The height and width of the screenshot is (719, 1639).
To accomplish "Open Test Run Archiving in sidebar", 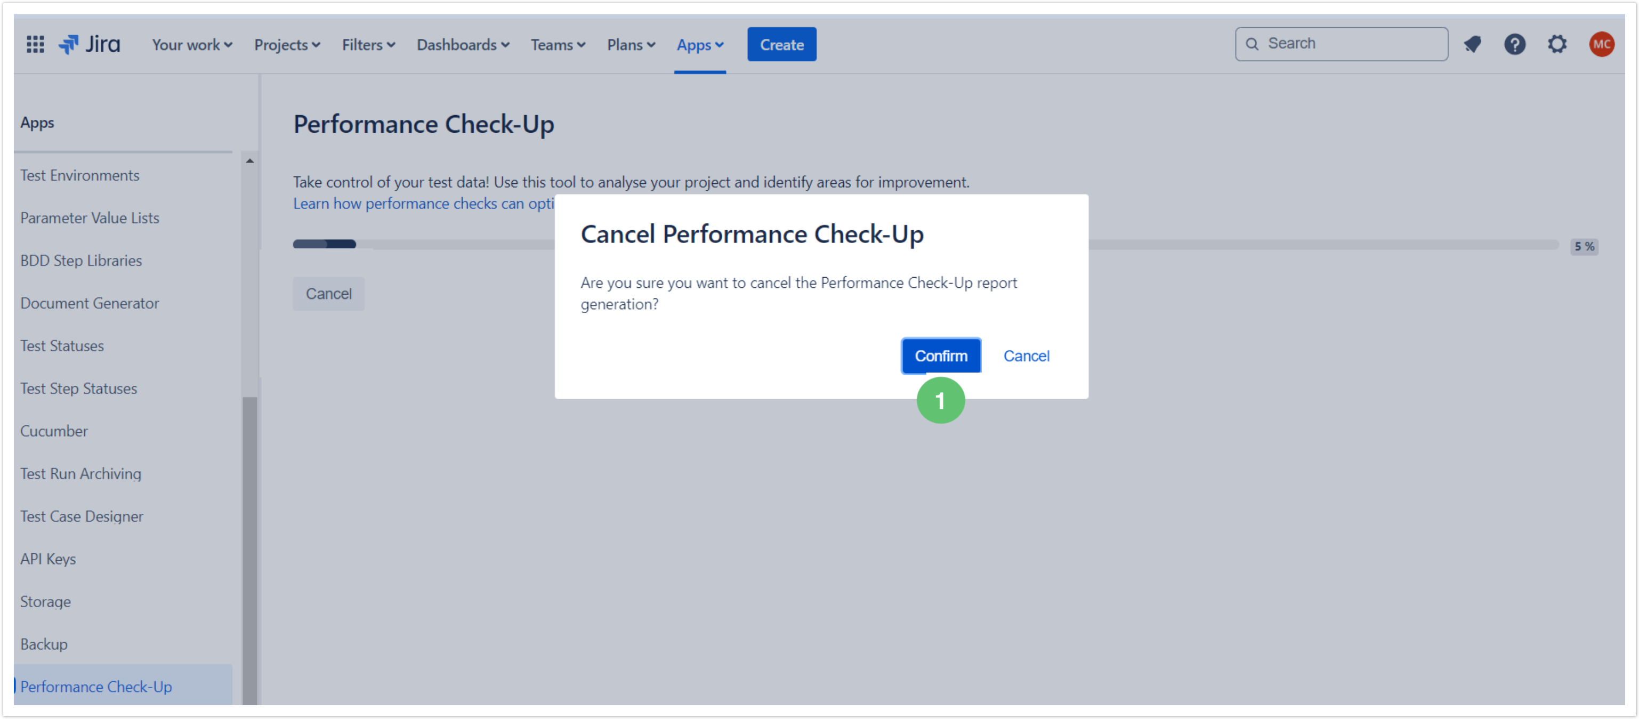I will click(81, 473).
